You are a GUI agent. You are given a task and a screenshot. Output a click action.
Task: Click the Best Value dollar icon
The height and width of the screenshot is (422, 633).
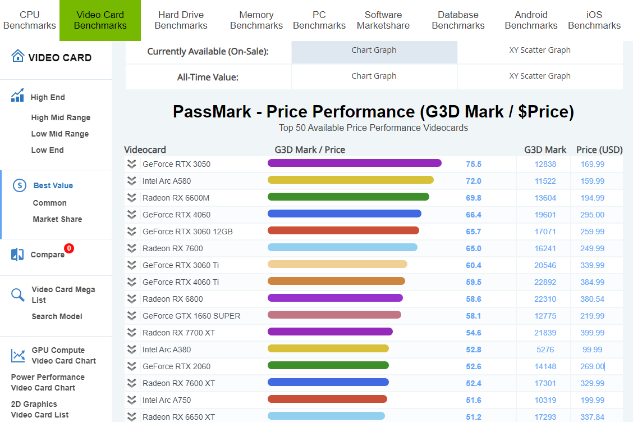(20, 185)
